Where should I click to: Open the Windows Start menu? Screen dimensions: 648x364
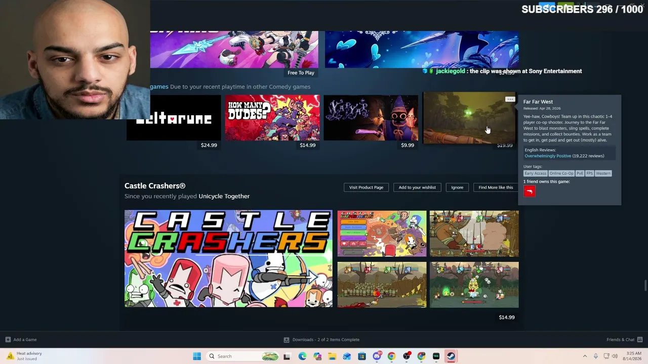coord(197,356)
